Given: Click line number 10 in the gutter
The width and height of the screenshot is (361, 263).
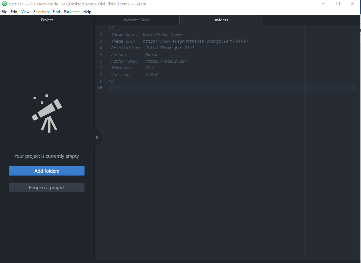Looking at the screenshot, I should click(x=100, y=88).
